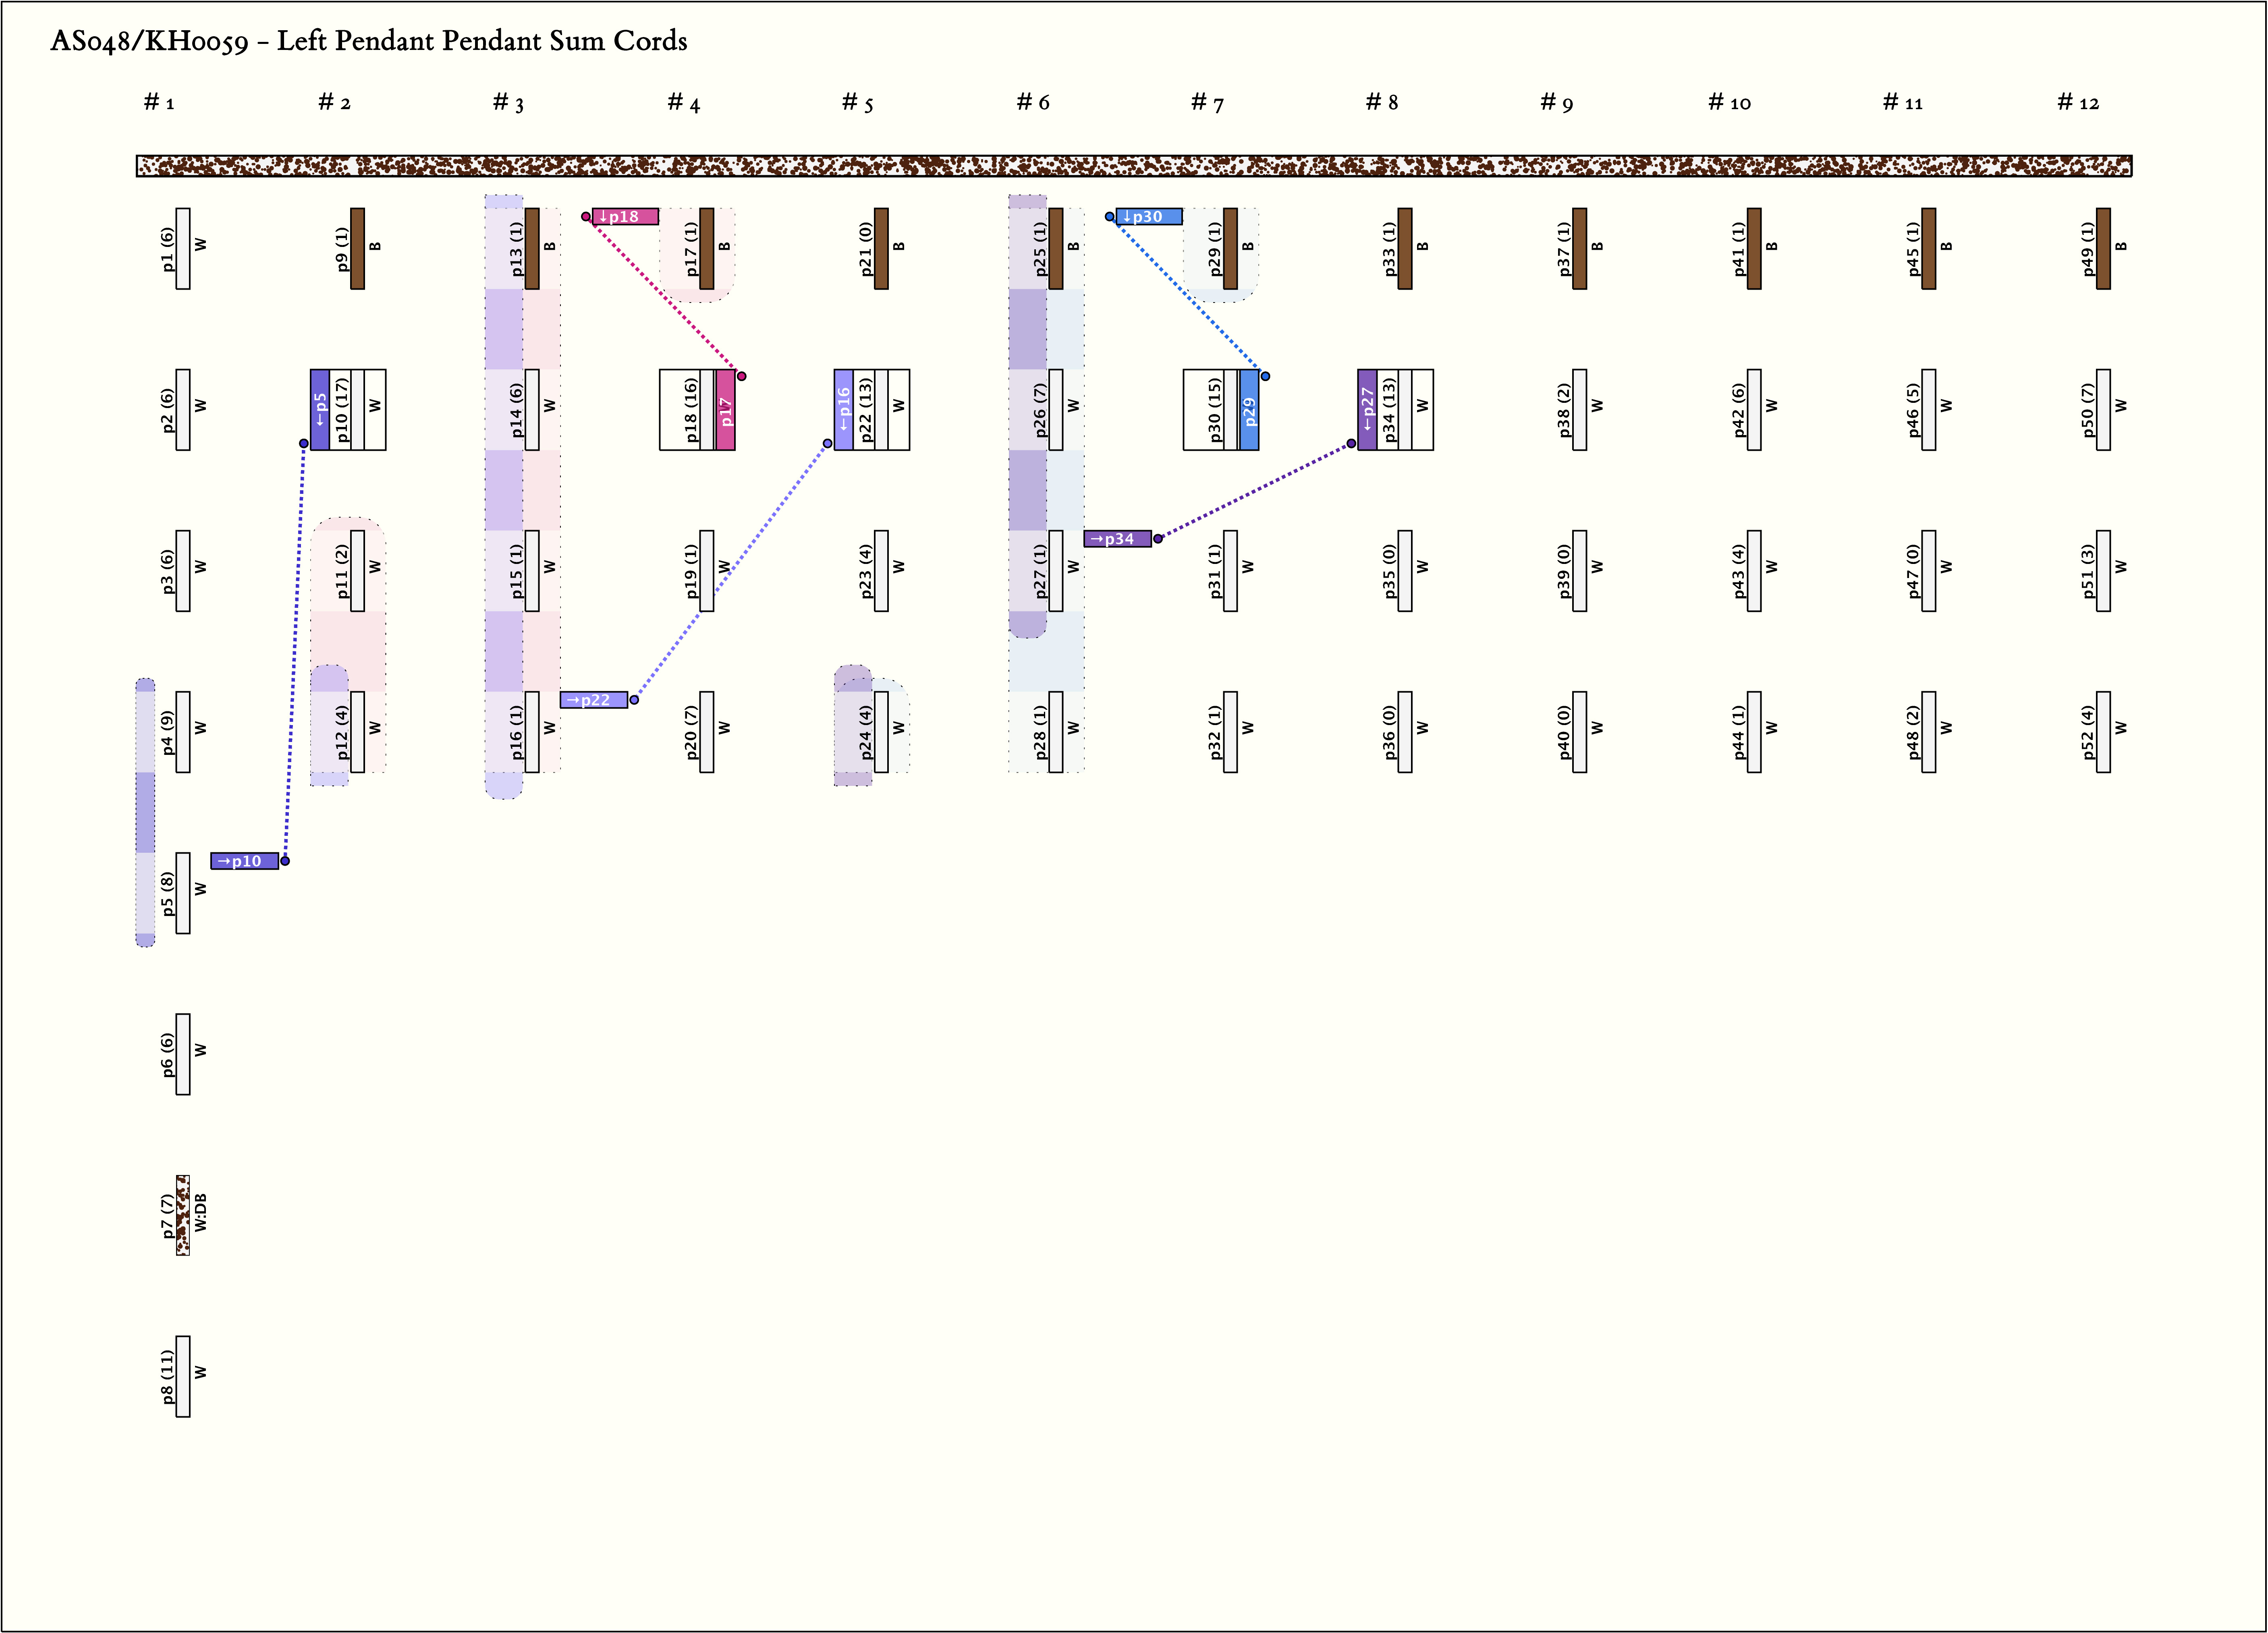Image resolution: width=2268 pixels, height=1633 pixels.
Task: Select cord label p51 (3)
Action: [2087, 571]
